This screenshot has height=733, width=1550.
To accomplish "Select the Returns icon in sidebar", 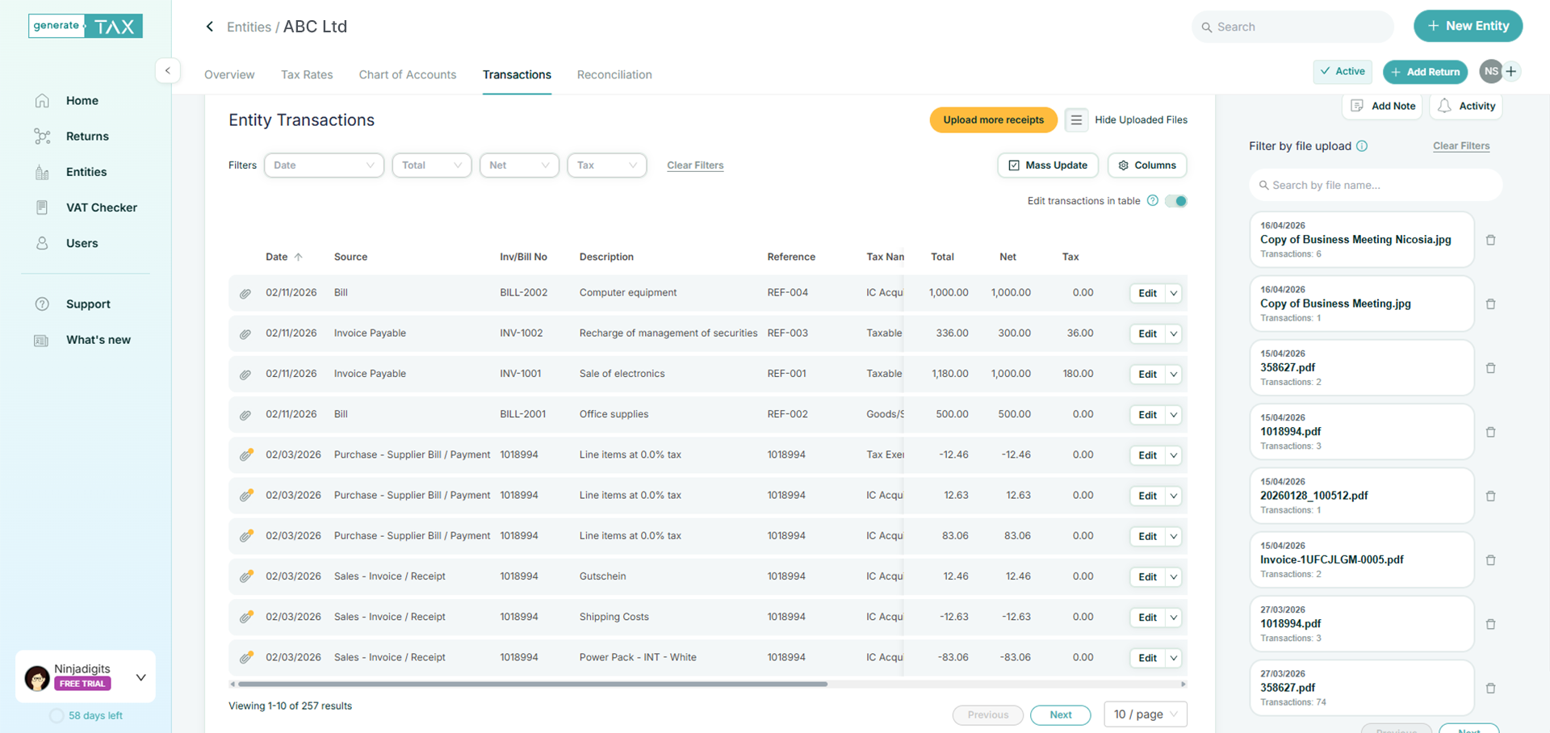I will coord(43,136).
